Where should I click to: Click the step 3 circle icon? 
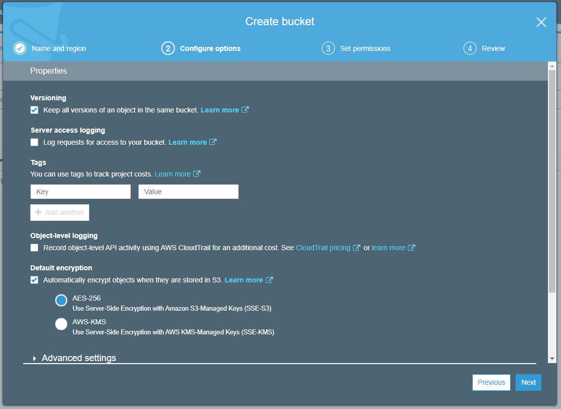tap(328, 48)
